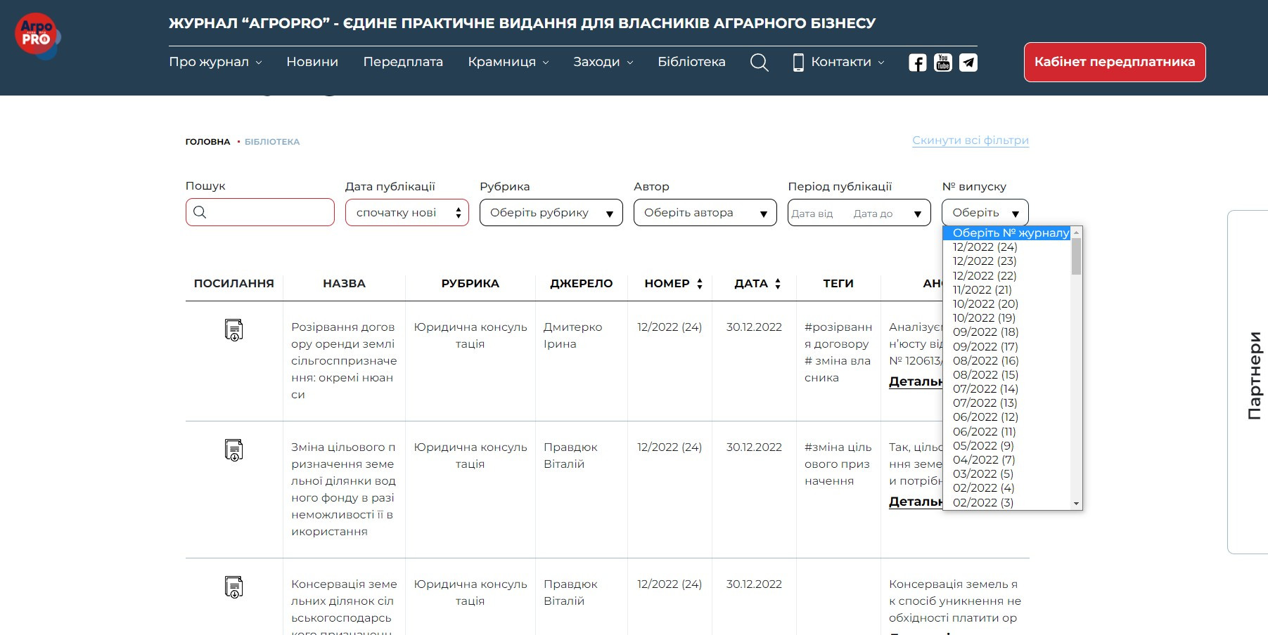This screenshot has height=635, width=1268.
Task: Go to the Передплата menu item
Action: (x=403, y=62)
